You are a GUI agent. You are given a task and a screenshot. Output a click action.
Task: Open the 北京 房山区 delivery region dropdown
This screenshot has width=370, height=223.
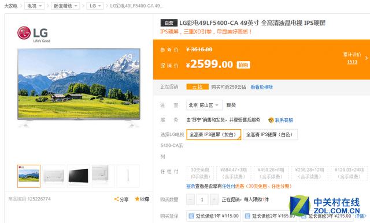204,105
